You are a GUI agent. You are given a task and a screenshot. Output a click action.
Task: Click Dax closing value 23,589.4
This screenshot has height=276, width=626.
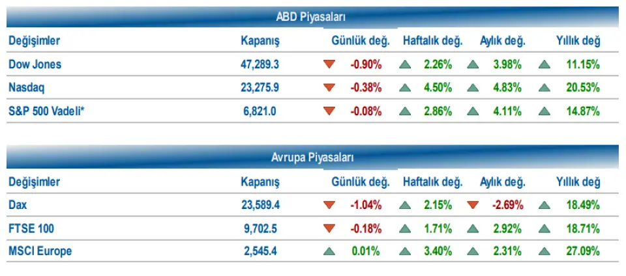(260, 205)
